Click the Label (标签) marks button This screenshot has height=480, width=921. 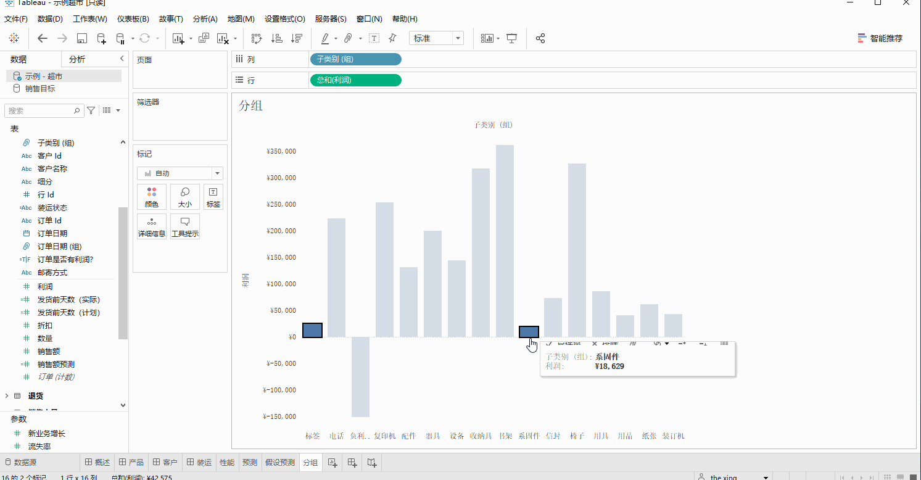213,197
